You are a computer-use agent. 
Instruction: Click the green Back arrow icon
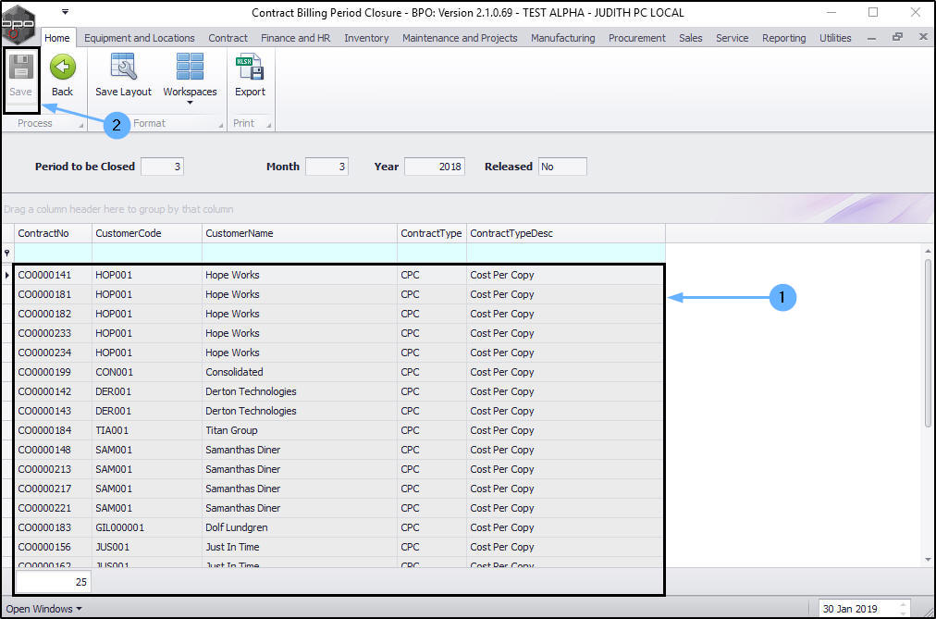coord(62,68)
